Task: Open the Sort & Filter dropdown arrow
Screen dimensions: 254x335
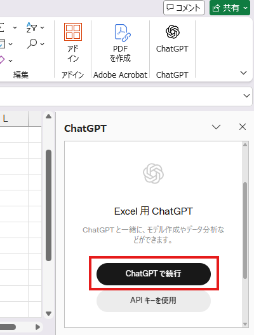Action: click(x=42, y=27)
